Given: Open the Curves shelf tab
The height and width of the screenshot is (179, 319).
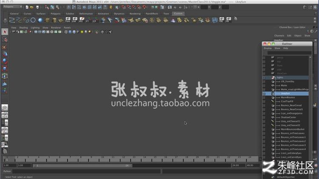Looking at the screenshot, I should tap(28, 14).
